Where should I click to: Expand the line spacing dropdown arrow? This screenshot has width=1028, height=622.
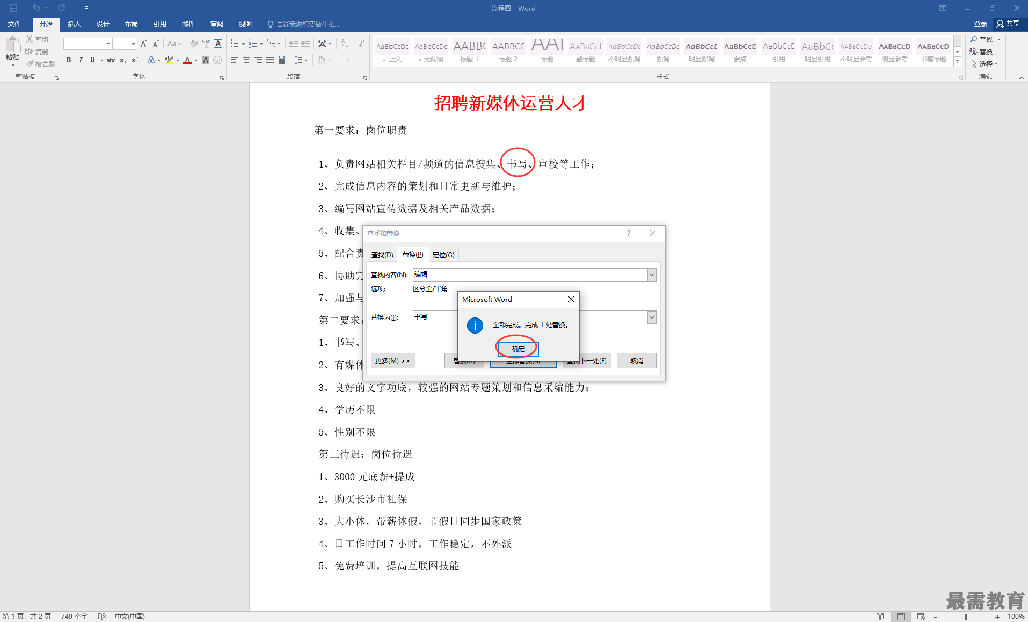pos(306,60)
